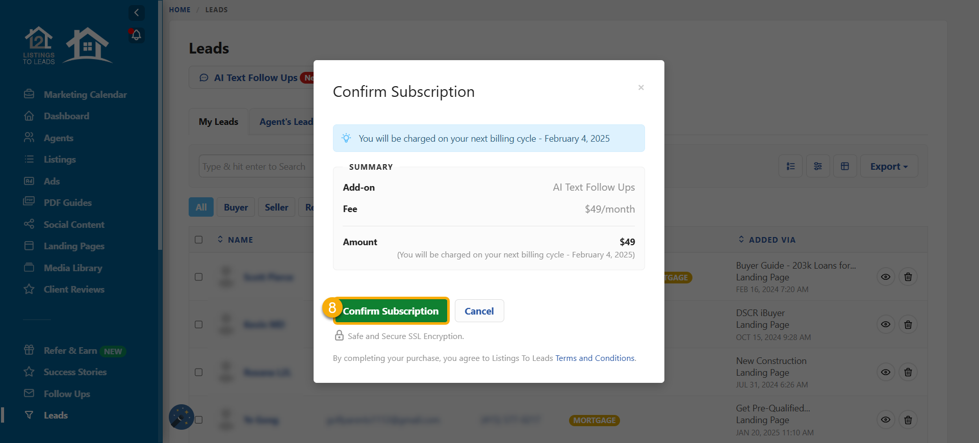Viewport: 979px width, 443px height.
Task: Open Marketing Calendar from the sidebar
Action: 85,95
